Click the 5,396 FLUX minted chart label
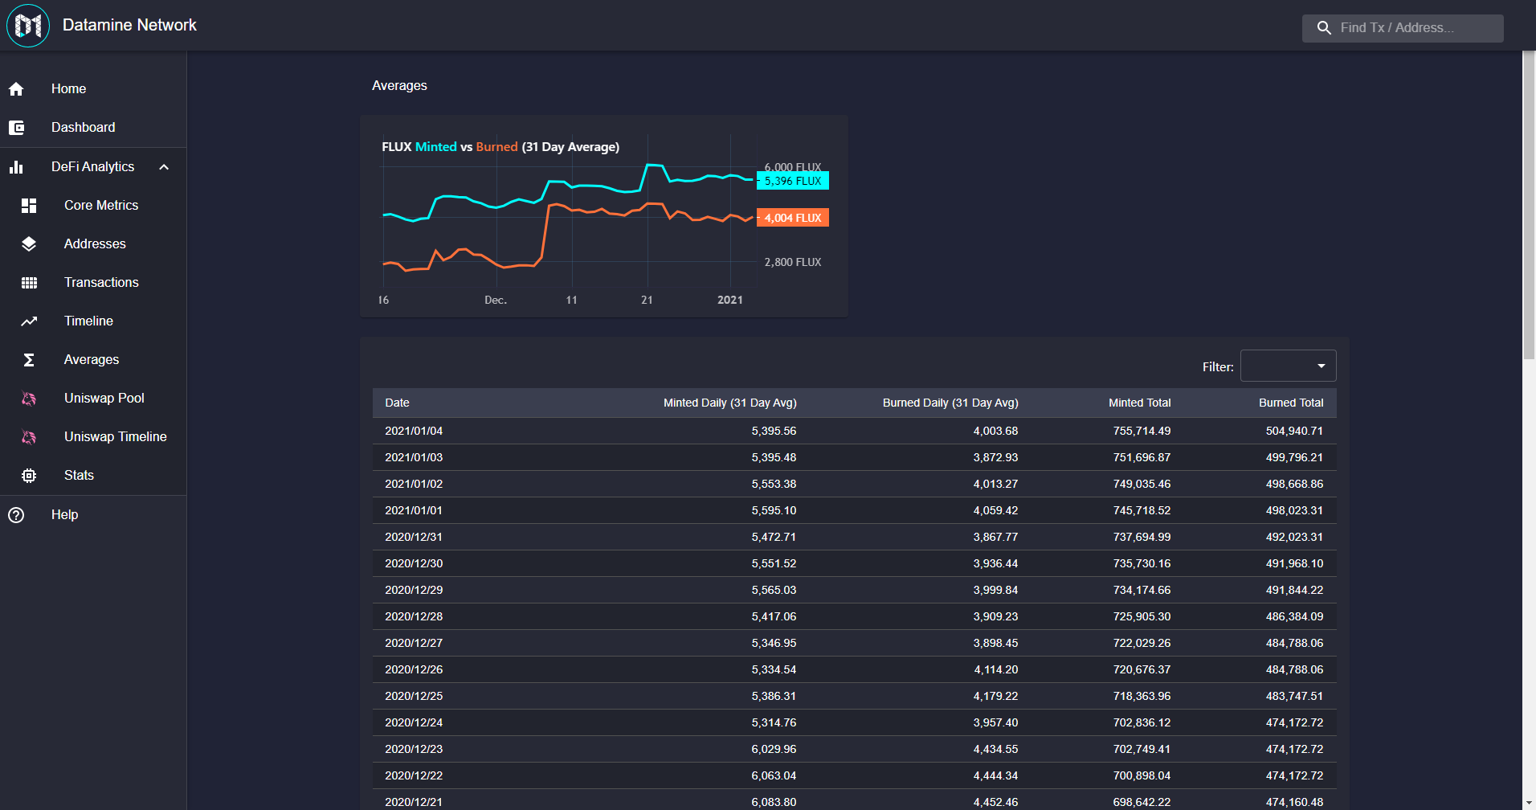 793,181
